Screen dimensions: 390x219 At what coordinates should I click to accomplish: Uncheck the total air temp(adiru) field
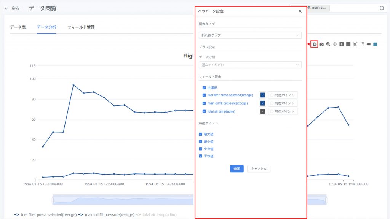pos(204,111)
